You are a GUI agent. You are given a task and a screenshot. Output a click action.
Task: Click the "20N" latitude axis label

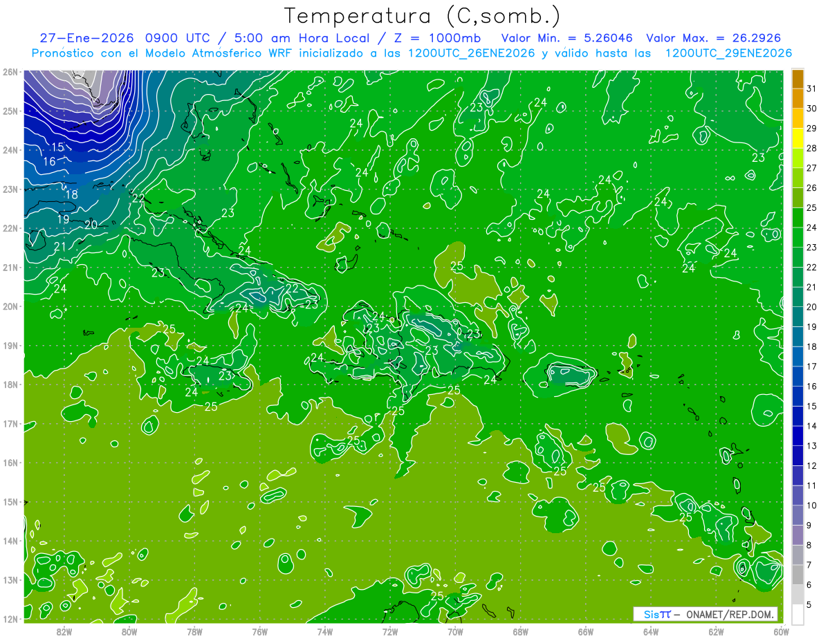tap(10, 306)
